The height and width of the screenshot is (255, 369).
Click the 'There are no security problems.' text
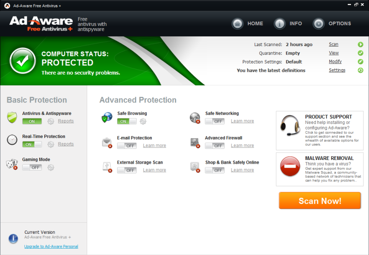click(x=81, y=73)
